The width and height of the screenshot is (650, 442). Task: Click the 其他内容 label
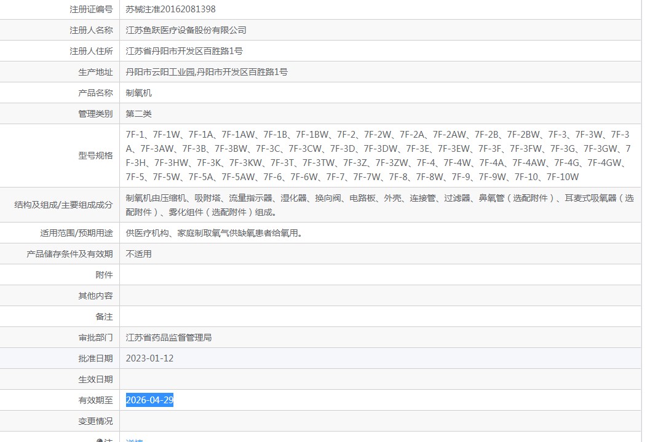point(95,296)
